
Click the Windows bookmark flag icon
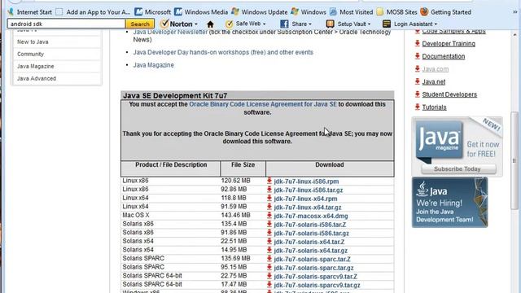click(x=295, y=12)
